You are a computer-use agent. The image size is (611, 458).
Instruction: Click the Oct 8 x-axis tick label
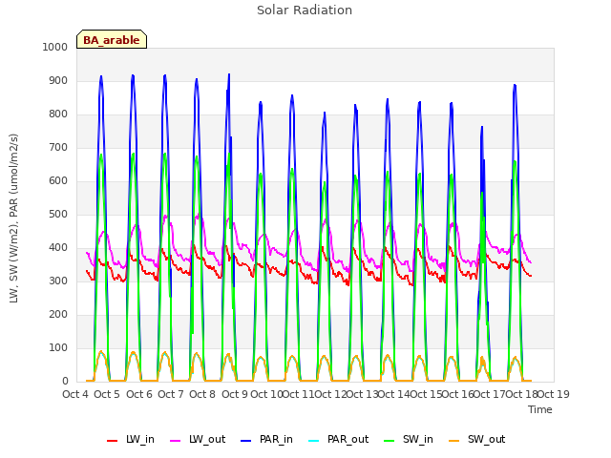[x=202, y=394]
